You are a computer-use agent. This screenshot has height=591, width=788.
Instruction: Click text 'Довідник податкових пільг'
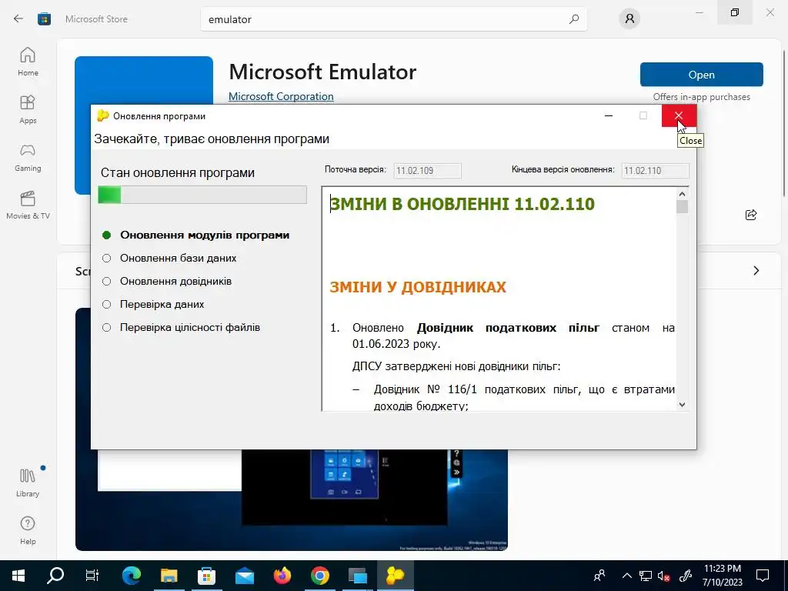click(x=508, y=328)
